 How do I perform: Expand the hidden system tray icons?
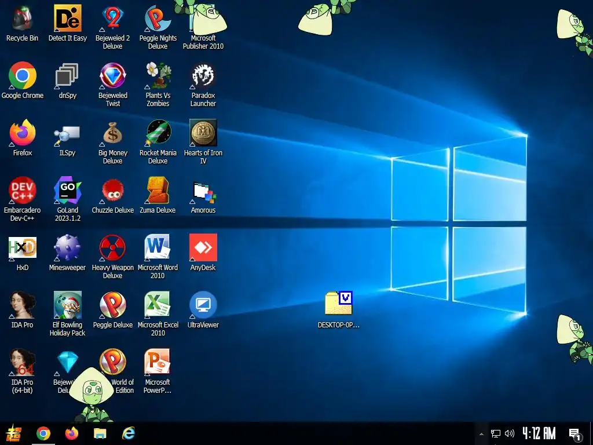click(x=481, y=434)
